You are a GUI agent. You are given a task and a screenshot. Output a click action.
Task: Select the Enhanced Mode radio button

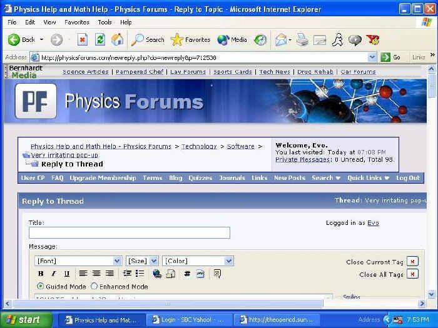pos(94,287)
